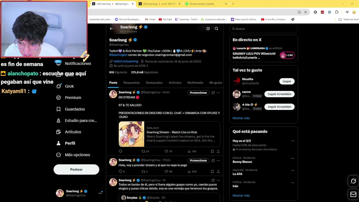Open options for 'Hoy es el 3/3' promo
Screen dimensions: 359x202
(293, 141)
